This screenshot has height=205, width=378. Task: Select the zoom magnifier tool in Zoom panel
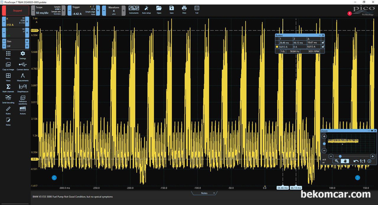337,161
